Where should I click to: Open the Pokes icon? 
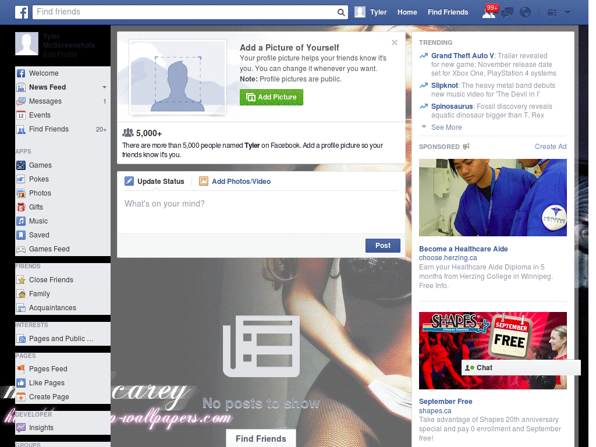pos(21,179)
